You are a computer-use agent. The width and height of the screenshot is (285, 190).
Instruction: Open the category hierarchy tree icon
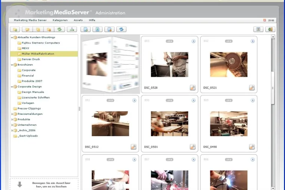tap(72, 29)
